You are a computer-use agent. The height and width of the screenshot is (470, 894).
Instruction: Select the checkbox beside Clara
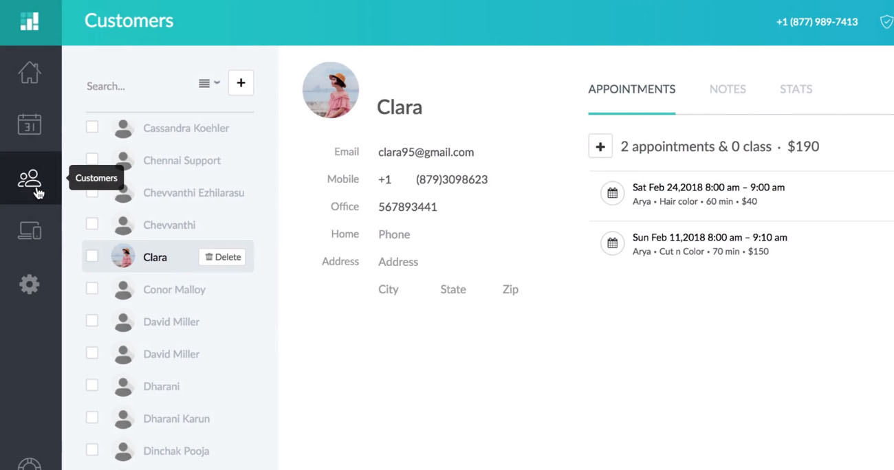tap(92, 256)
